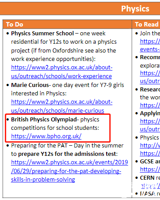Click the bold "Physics Summer School" heading
This screenshot has height=200, width=160.
coord(42,34)
